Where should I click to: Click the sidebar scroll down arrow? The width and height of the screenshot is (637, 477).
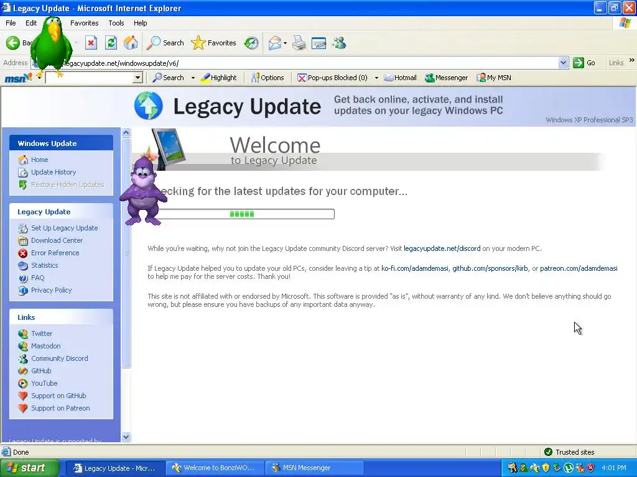[x=126, y=437]
